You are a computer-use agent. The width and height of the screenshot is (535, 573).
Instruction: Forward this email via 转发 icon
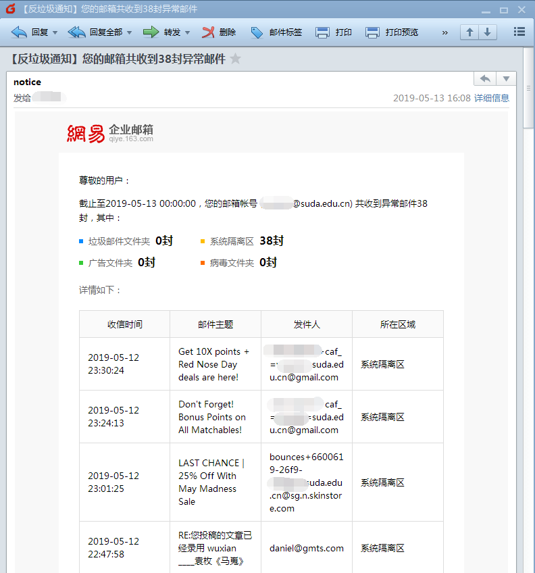[x=151, y=32]
